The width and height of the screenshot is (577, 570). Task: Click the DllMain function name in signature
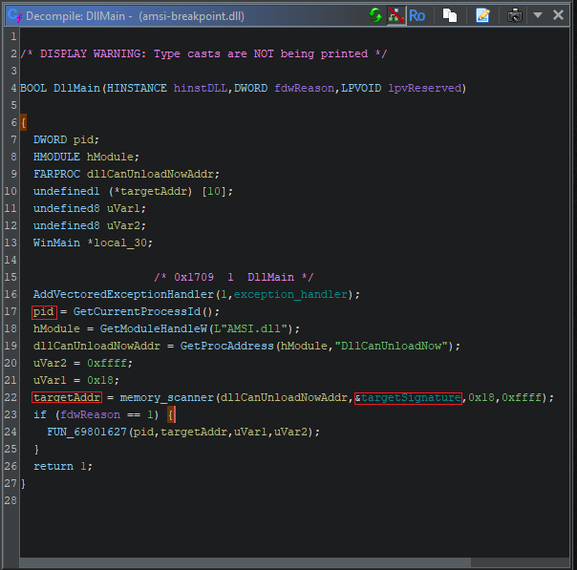point(76,88)
